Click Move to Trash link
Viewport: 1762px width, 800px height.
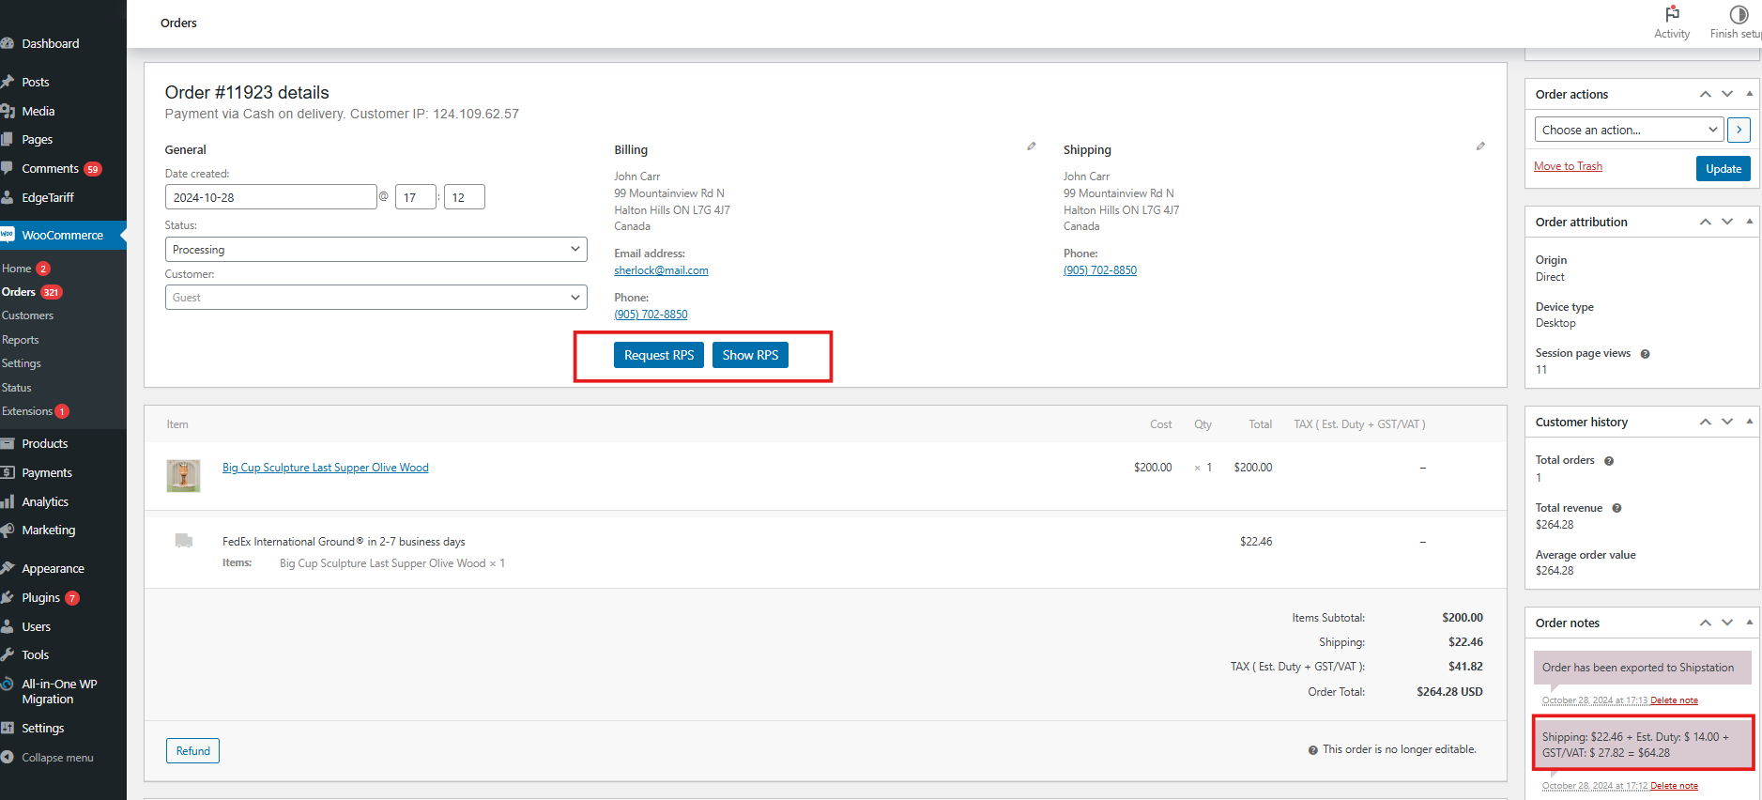pos(1568,166)
